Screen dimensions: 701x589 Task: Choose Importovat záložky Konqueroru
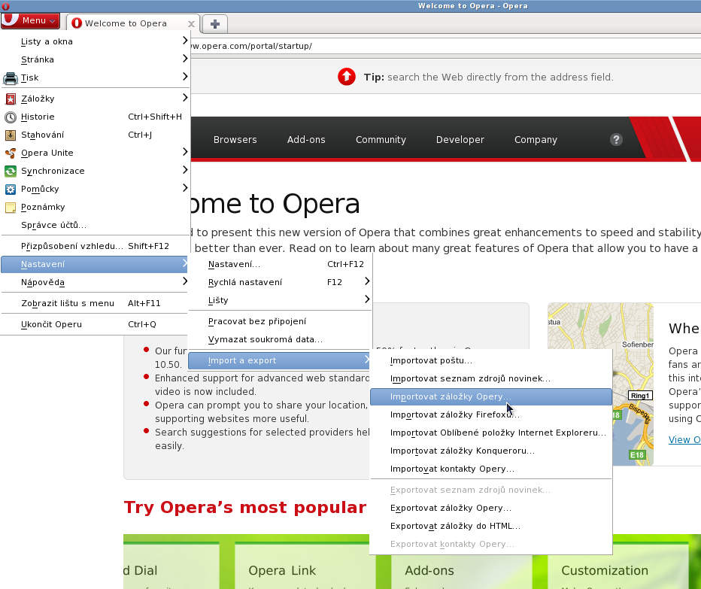(491, 451)
